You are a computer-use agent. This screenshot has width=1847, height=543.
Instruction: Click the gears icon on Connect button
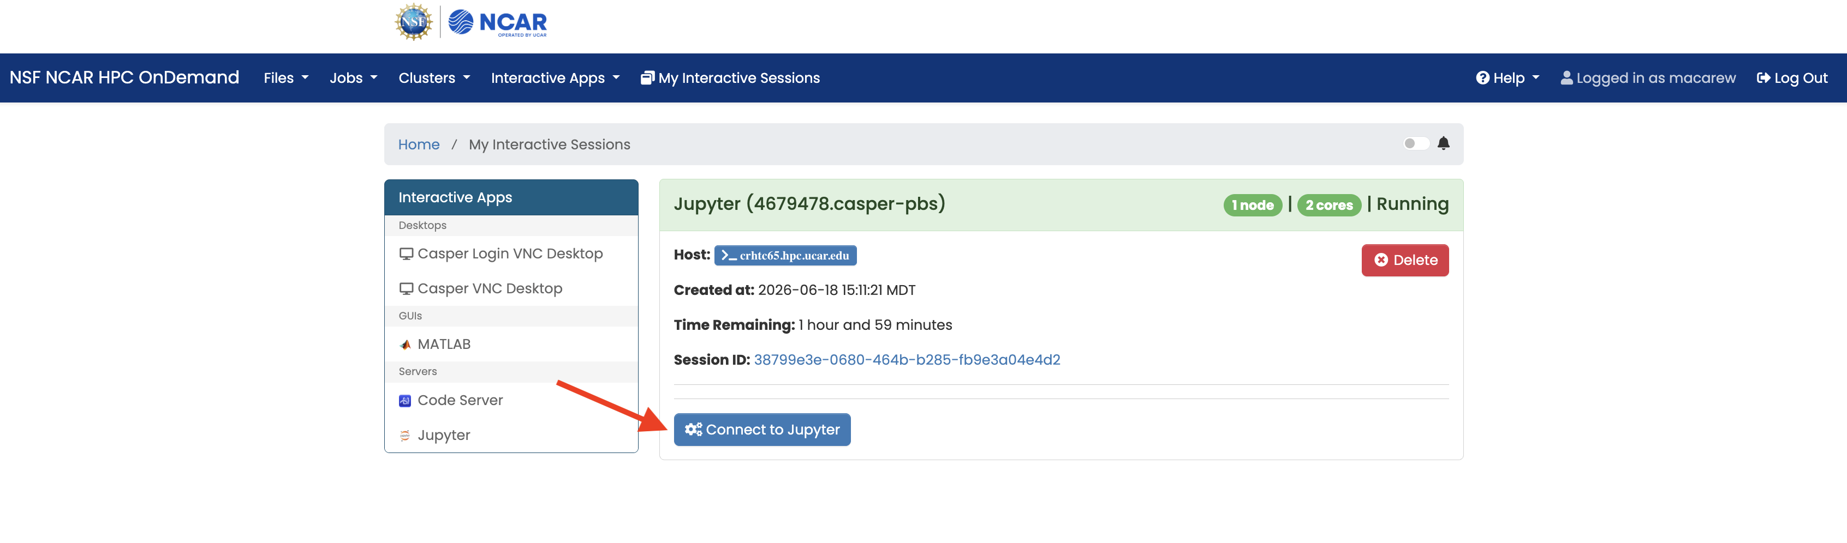693,429
